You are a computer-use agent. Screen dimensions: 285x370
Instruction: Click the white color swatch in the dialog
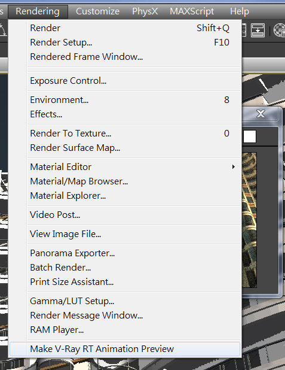250,137
